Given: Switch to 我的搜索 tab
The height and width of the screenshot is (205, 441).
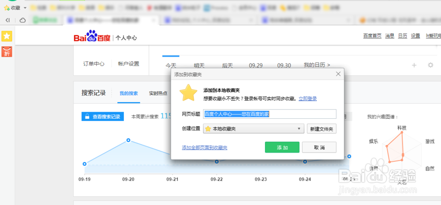Looking at the screenshot, I should pyautogui.click(x=129, y=93).
